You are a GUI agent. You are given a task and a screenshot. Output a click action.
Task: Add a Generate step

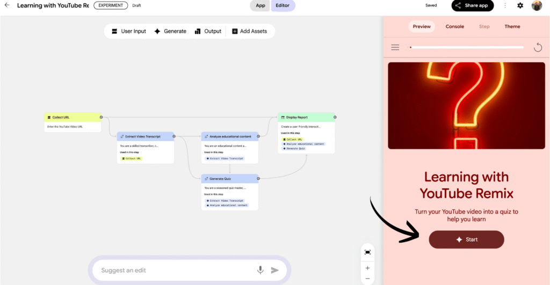coord(170,31)
